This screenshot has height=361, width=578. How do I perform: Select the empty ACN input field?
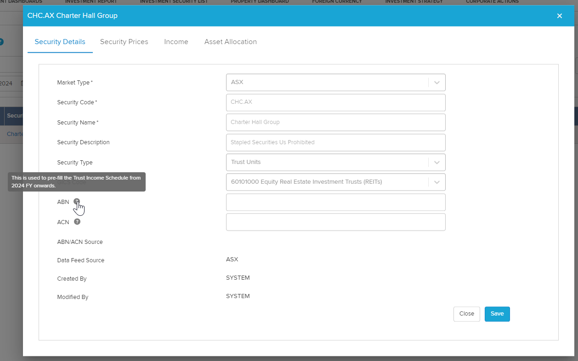(x=336, y=222)
